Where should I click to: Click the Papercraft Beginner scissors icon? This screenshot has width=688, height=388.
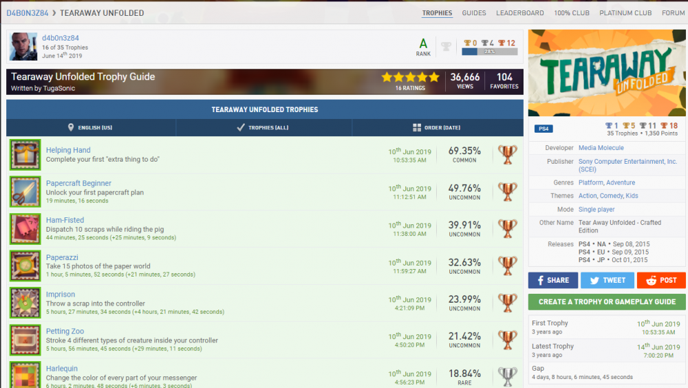point(25,192)
